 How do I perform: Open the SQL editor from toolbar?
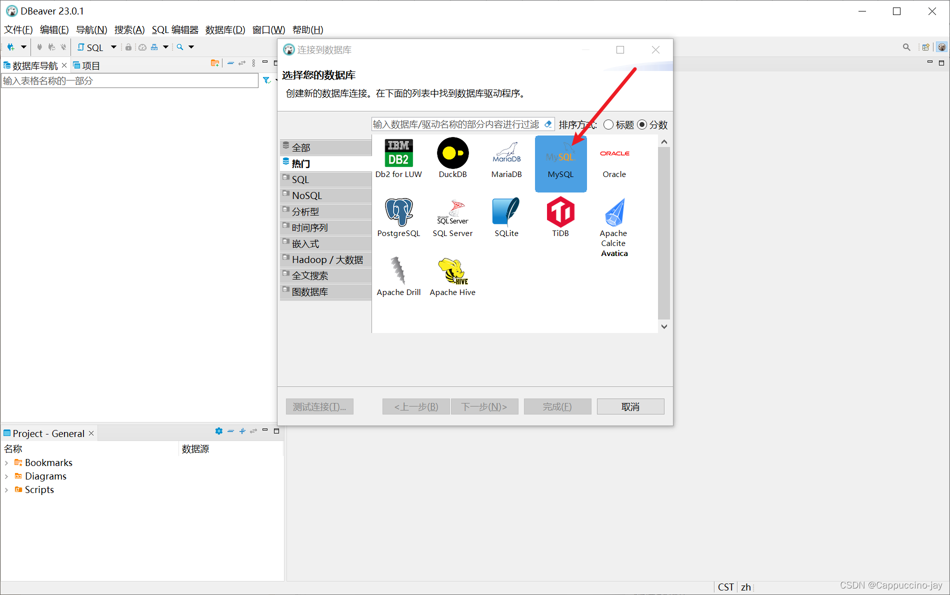90,47
